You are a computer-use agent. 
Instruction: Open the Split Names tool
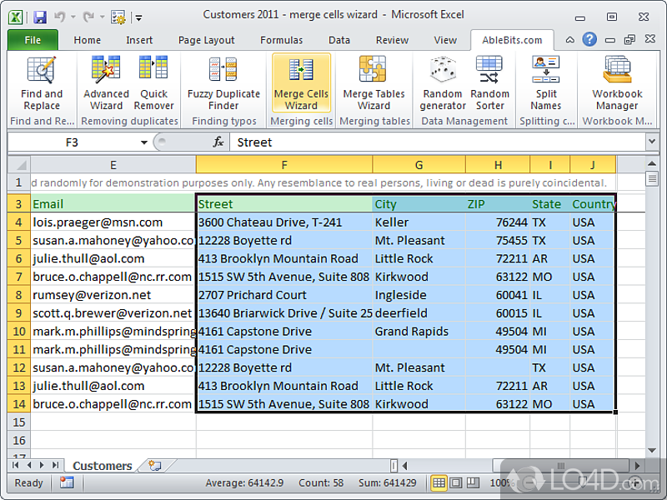point(545,83)
